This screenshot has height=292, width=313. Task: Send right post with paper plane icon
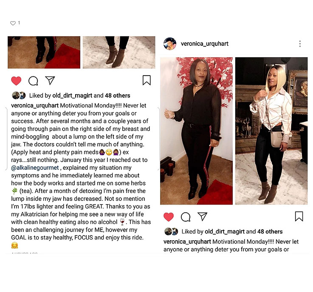203,216
